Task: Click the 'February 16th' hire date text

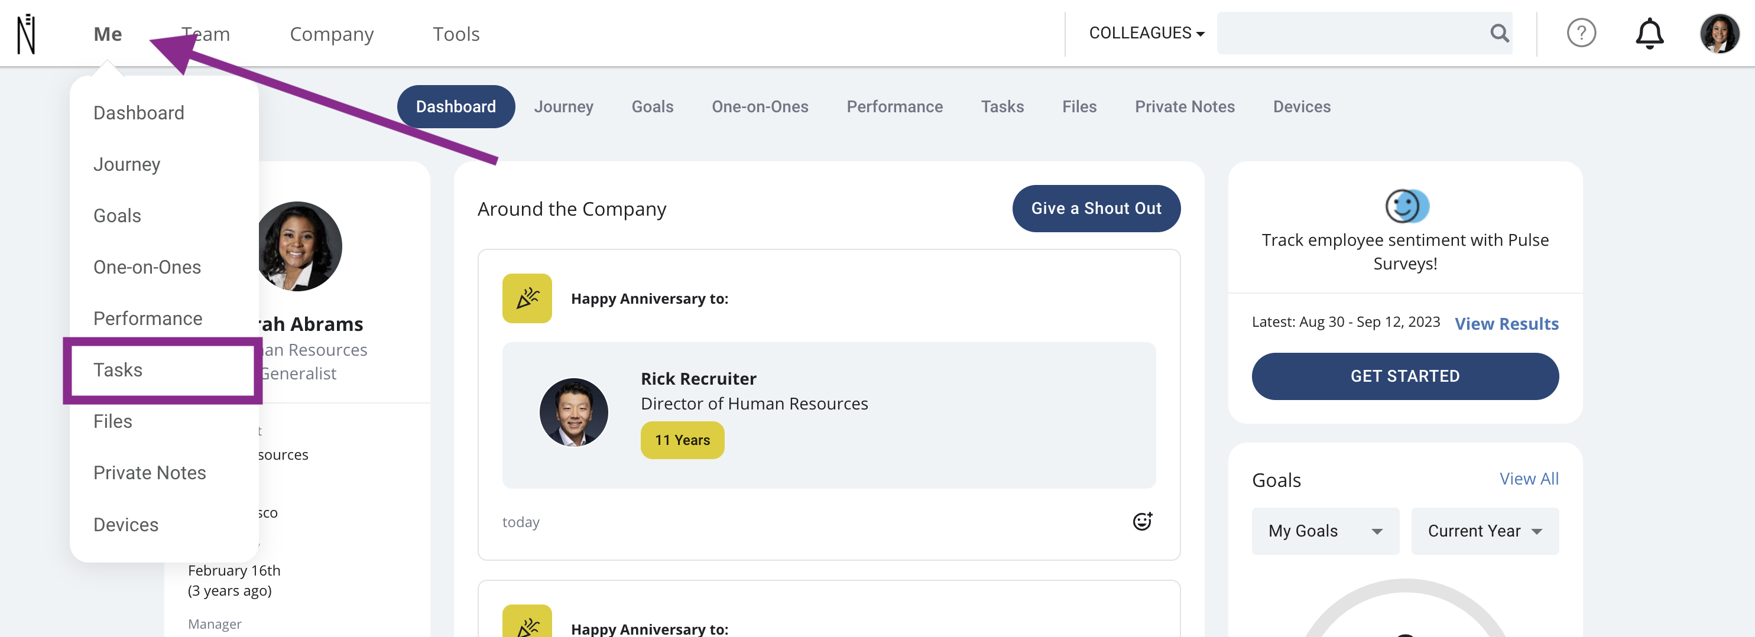Action: (x=233, y=570)
